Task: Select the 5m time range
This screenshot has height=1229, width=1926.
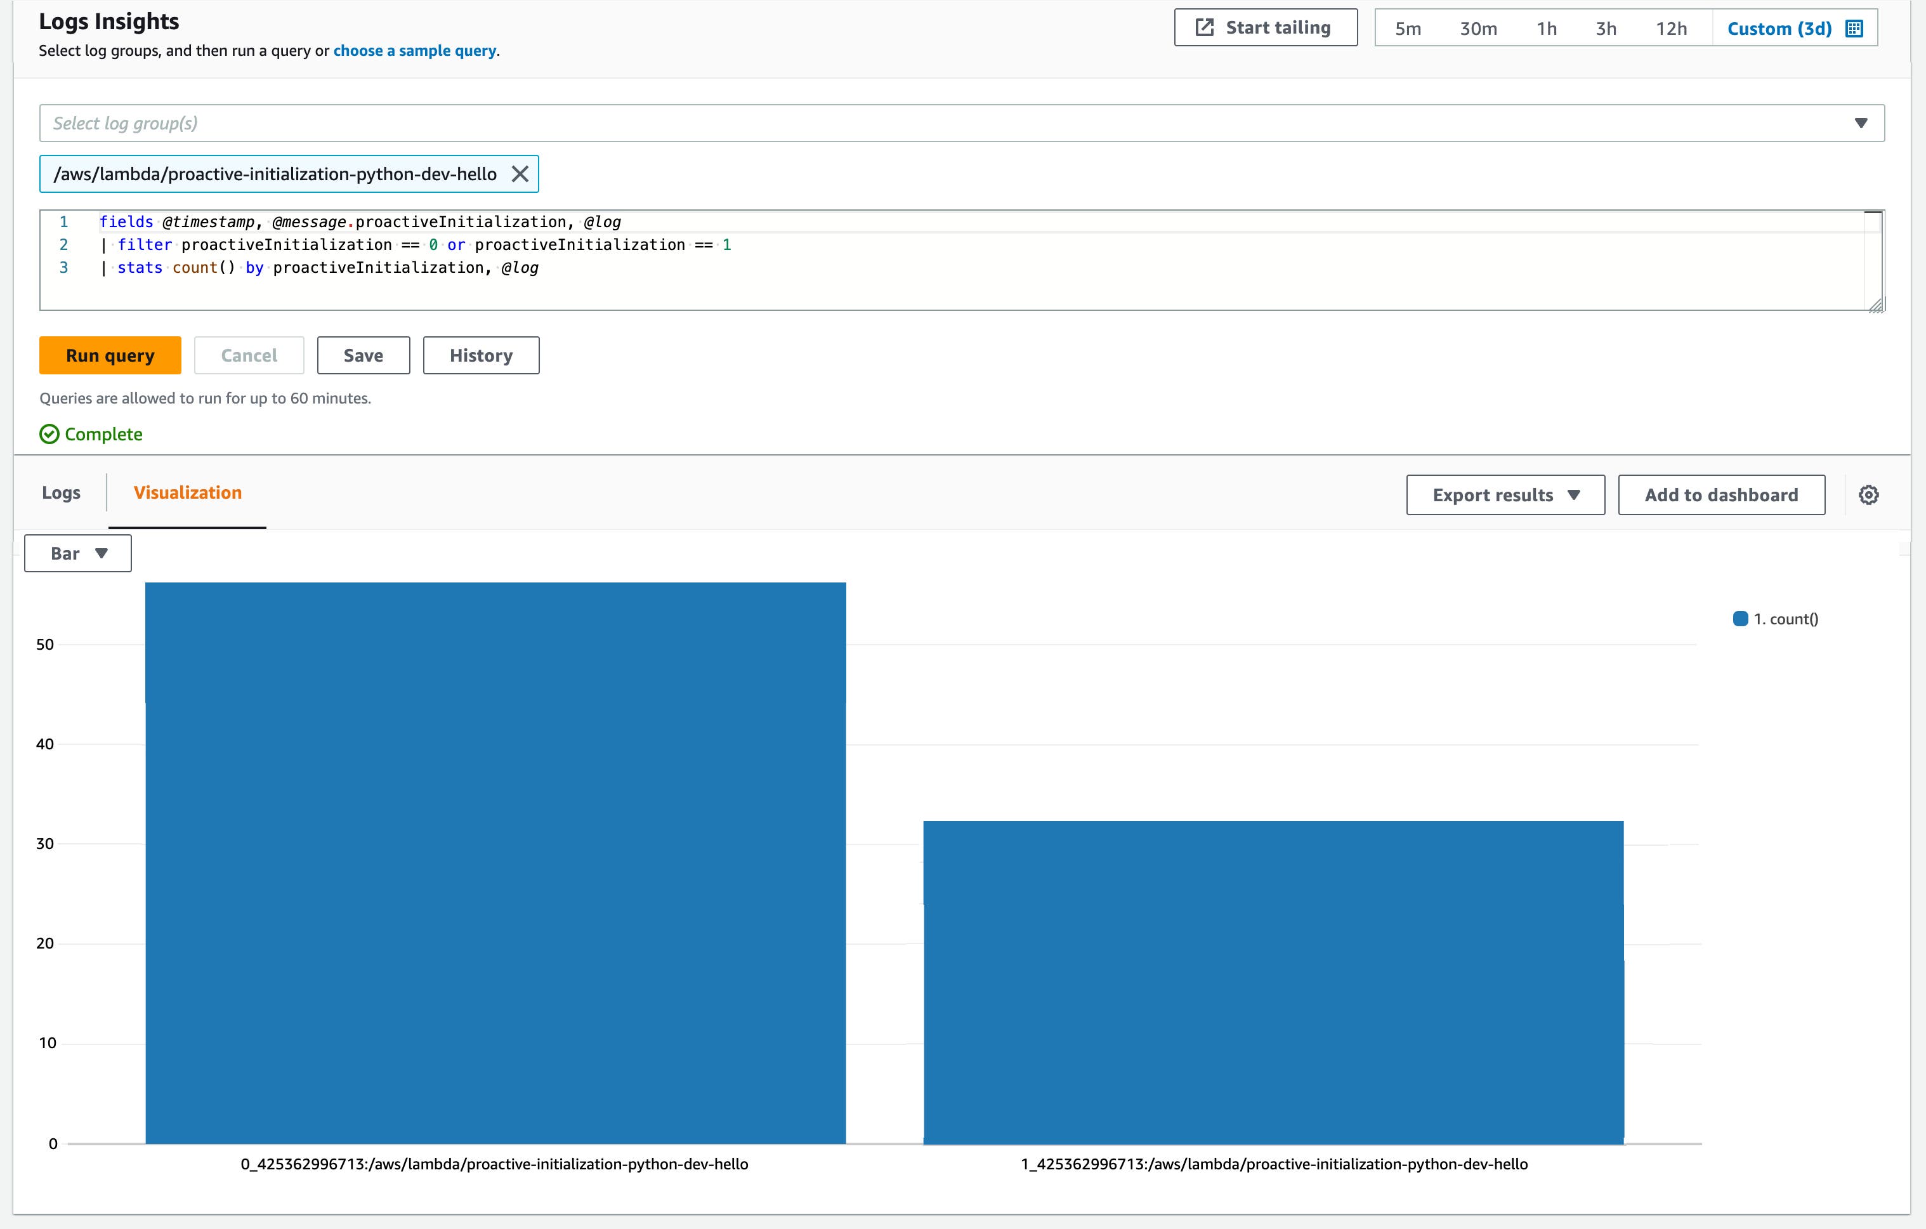Action: click(1408, 28)
